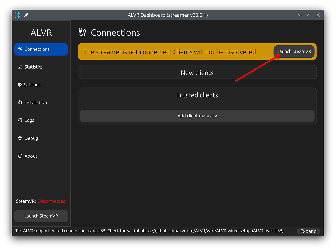Select the Connections plug icon in sidebar
Image resolution: width=336 pixels, height=250 pixels.
coord(20,49)
